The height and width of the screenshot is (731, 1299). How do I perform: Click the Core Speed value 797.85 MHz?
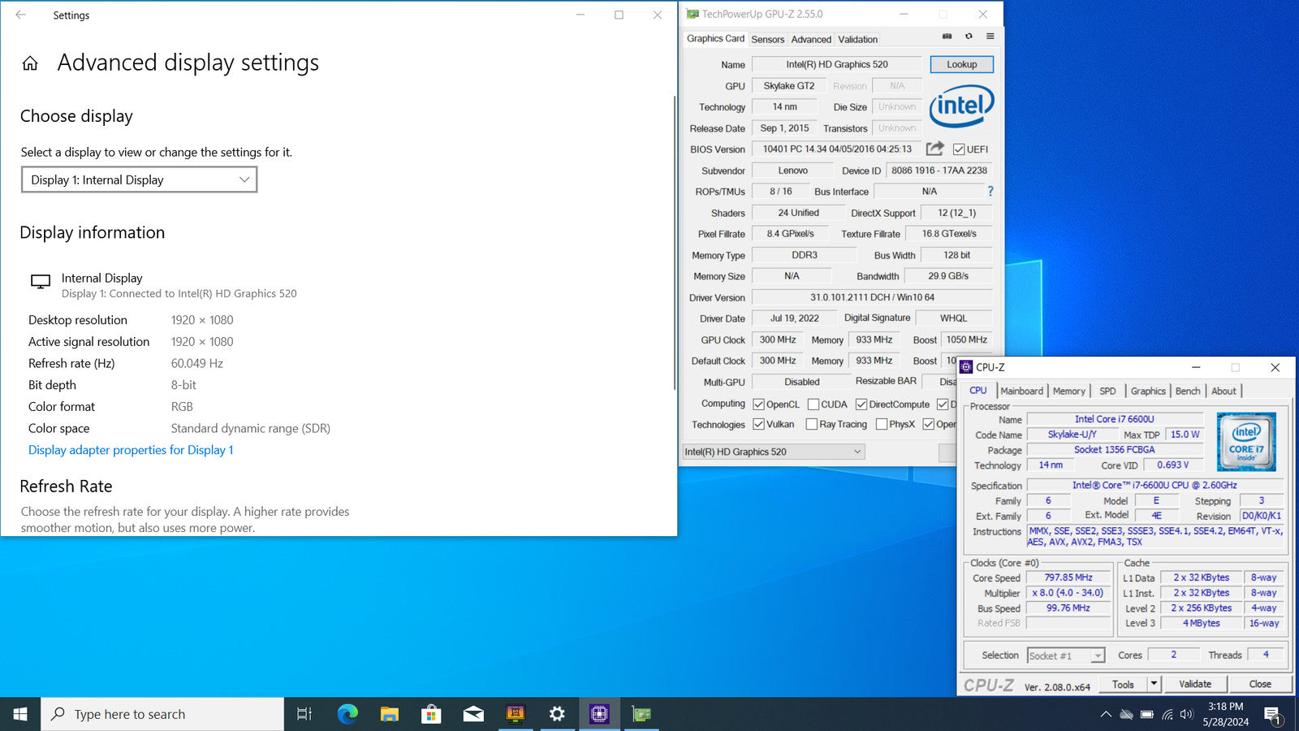coord(1068,577)
